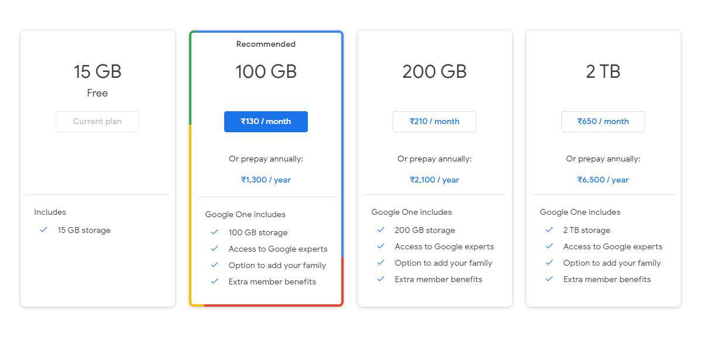710x350 pixels.
Task: Click the checkmark beside 2 TB storage
Action: click(549, 230)
